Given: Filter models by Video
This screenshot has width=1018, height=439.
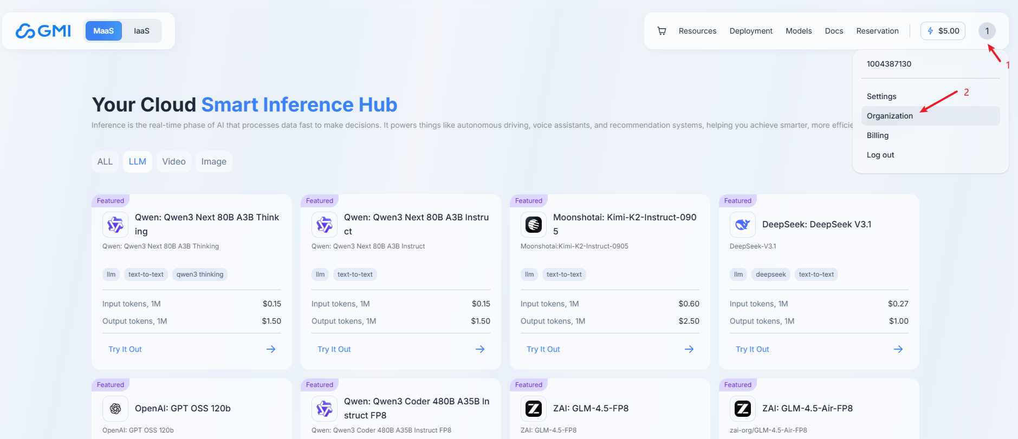Looking at the screenshot, I should 173,161.
